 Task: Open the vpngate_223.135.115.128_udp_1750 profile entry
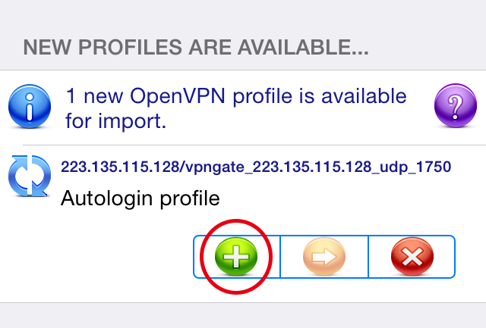tap(256, 167)
